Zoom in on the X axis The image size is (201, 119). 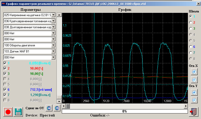(x=194, y=72)
